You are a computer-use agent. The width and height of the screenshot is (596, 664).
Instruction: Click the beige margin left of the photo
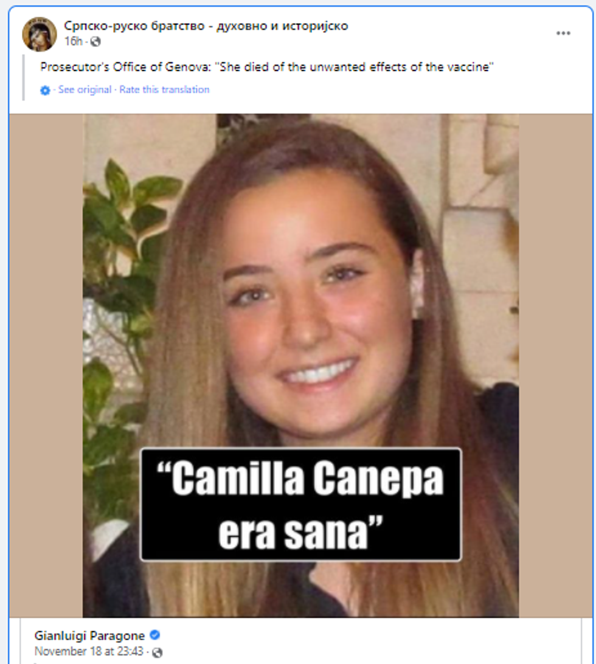pos(46,365)
